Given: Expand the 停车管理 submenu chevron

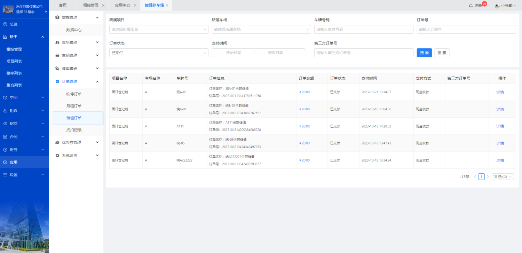Looking at the screenshot, I should [97, 69].
